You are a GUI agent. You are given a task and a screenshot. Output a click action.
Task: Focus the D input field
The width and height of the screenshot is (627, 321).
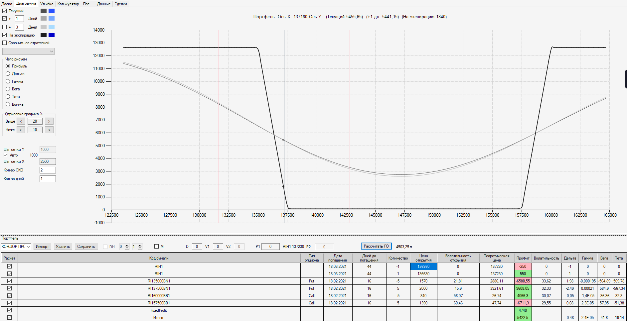(x=197, y=247)
